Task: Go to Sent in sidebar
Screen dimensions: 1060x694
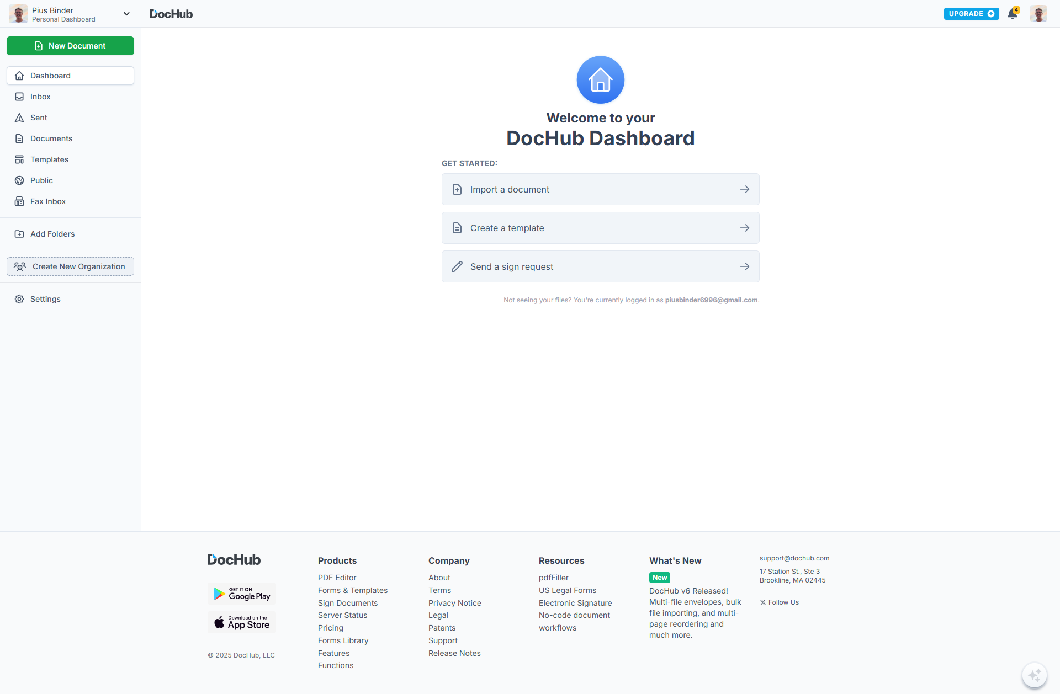Action: pyautogui.click(x=39, y=118)
